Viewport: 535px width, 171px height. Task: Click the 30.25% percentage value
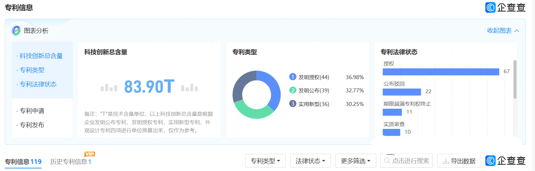355,104
